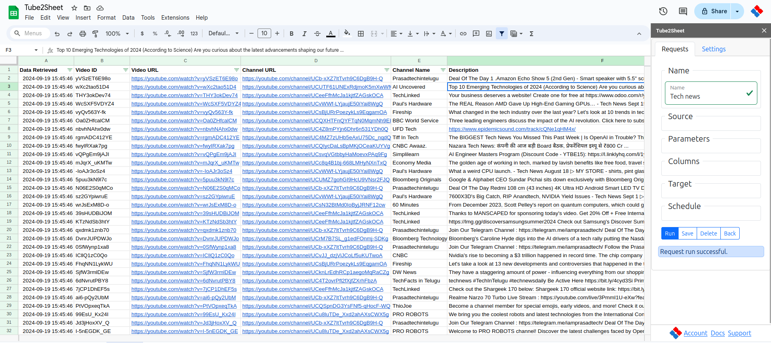Switch to Requests tab in sidebar
Image resolution: width=771 pixels, height=343 pixels.
point(675,49)
